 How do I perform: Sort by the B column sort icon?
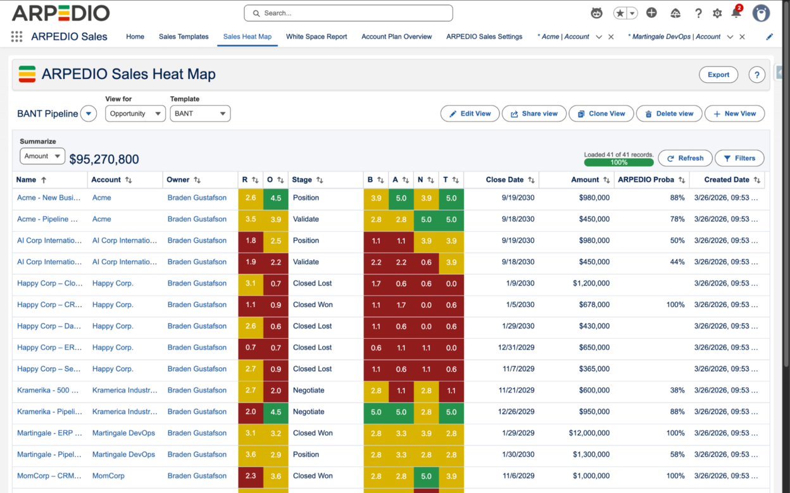coord(380,180)
